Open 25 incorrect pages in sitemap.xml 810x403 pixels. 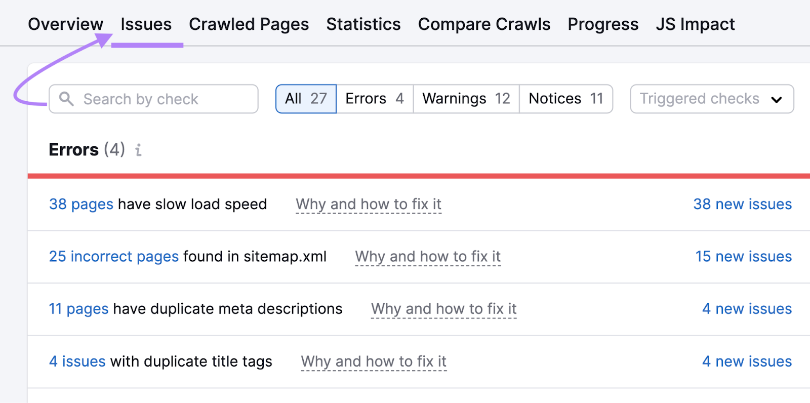tap(113, 257)
